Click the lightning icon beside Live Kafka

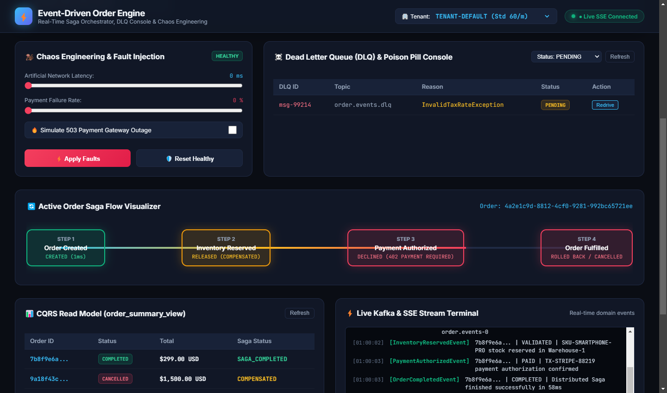(x=350, y=313)
